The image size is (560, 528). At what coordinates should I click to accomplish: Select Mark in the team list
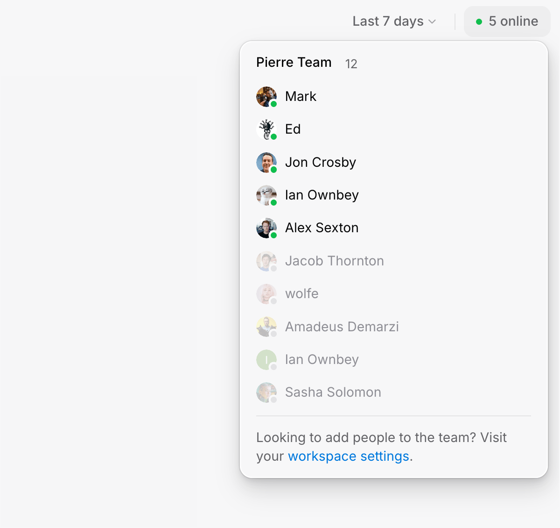pos(301,97)
